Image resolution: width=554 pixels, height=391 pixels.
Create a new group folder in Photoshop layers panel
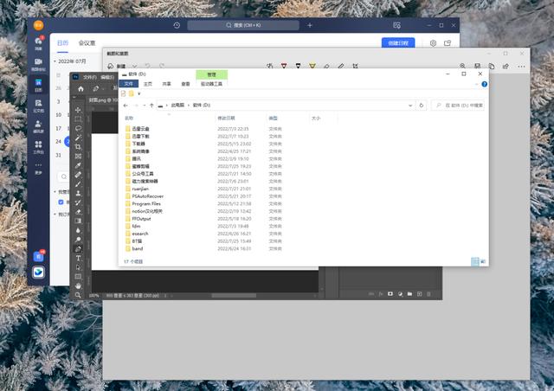click(409, 294)
